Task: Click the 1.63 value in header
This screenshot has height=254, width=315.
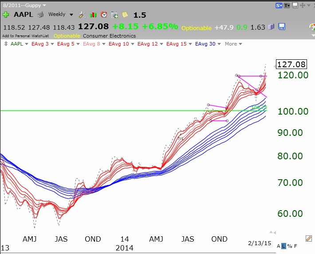Action: point(258,27)
